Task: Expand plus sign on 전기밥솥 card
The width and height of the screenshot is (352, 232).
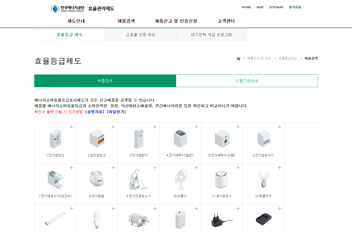Action: tap(113, 168)
